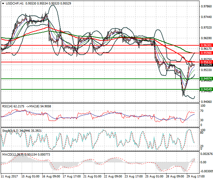Click the 0.96590 price scale value

pyautogui.click(x=206, y=38)
